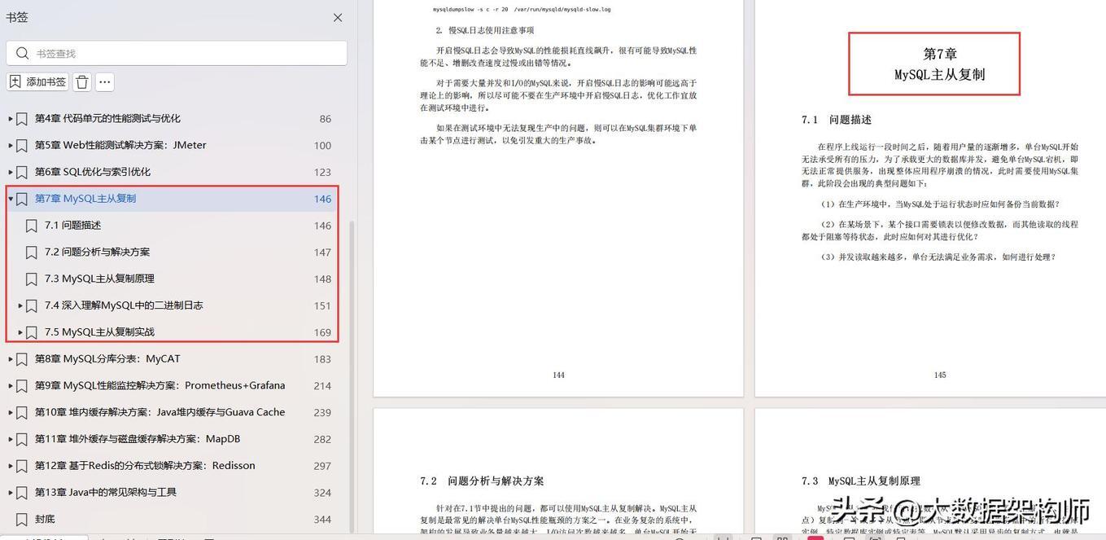Go to bookmark 7.1 问题描述

click(73, 226)
